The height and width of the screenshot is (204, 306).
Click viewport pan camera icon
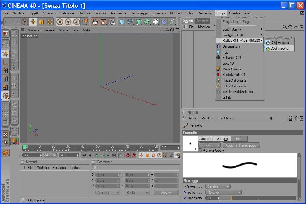coord(162,30)
